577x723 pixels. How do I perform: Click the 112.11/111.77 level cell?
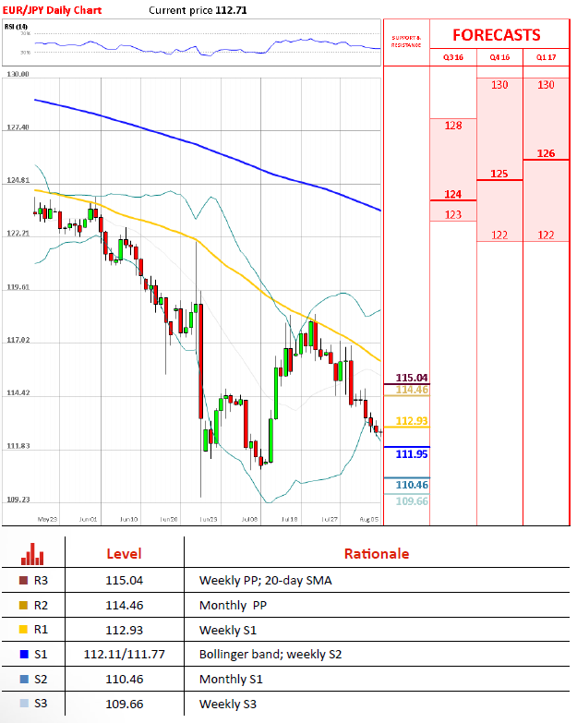pos(125,655)
